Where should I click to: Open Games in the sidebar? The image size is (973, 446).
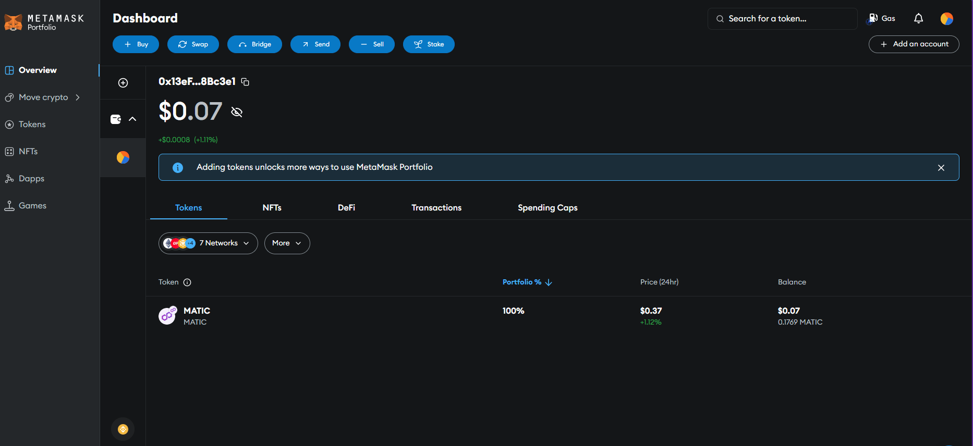[32, 206]
